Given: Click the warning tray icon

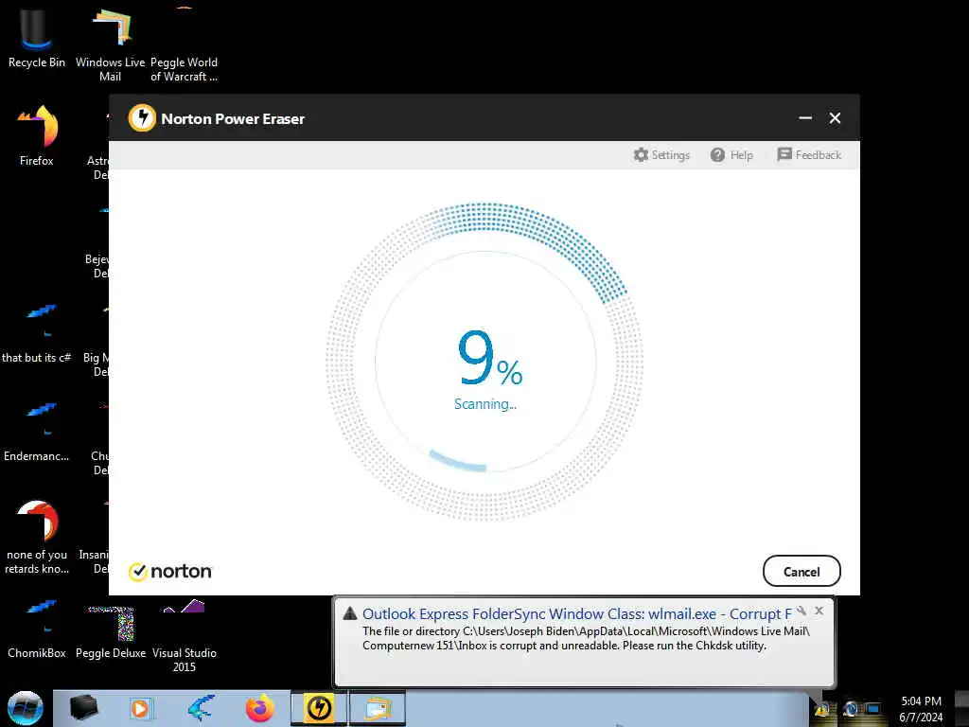Looking at the screenshot, I should coord(822,710).
